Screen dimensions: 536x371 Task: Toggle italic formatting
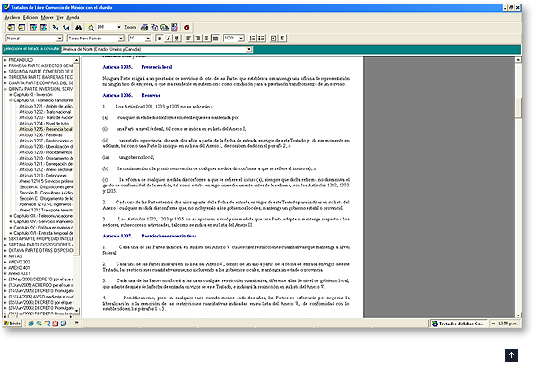click(x=169, y=39)
